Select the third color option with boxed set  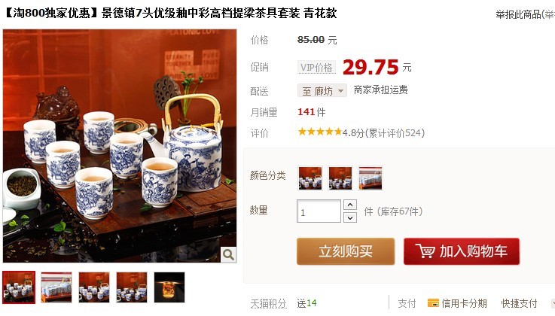coord(371,178)
